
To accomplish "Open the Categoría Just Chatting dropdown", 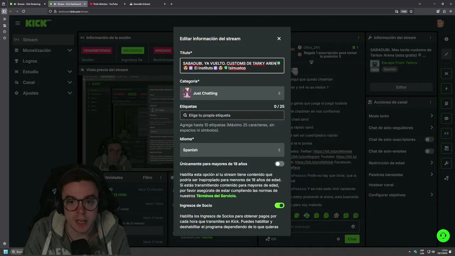I will 232,93.
